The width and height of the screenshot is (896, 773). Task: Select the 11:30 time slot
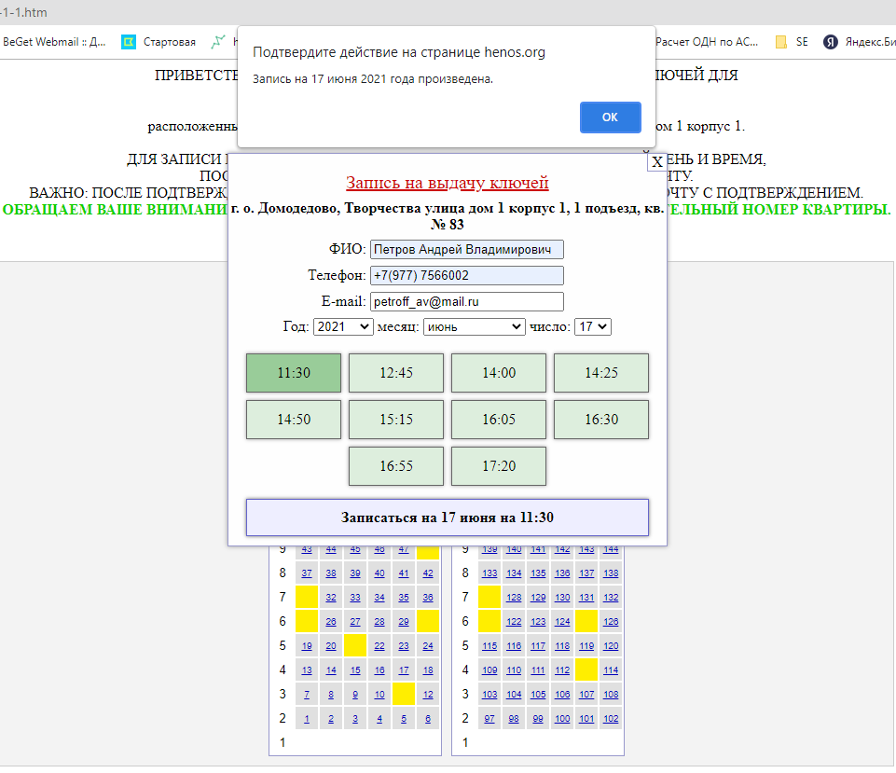click(294, 373)
